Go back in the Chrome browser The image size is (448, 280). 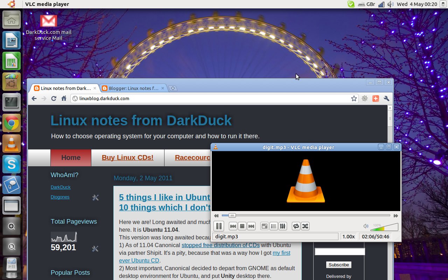34,99
